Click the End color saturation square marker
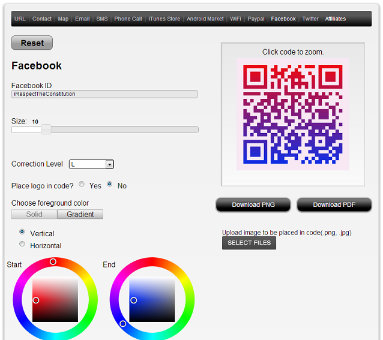This screenshot has height=340, width=383. click(134, 300)
